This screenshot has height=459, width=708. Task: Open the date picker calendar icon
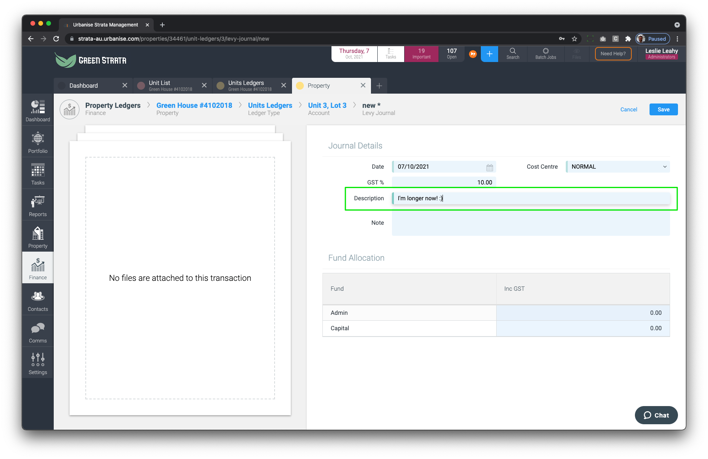pyautogui.click(x=490, y=167)
